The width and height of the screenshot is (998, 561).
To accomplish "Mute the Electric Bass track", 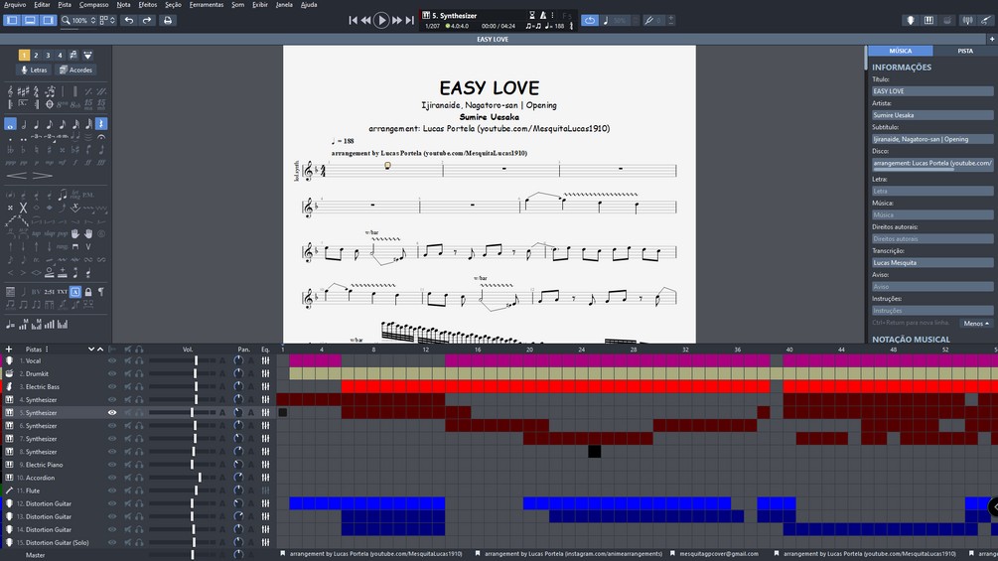I will coord(128,386).
